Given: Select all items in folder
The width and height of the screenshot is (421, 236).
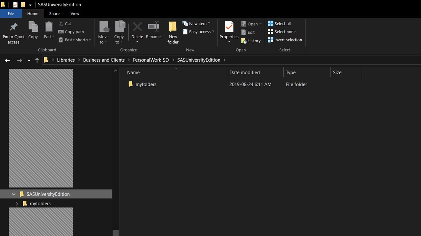Looking at the screenshot, I should click(279, 24).
